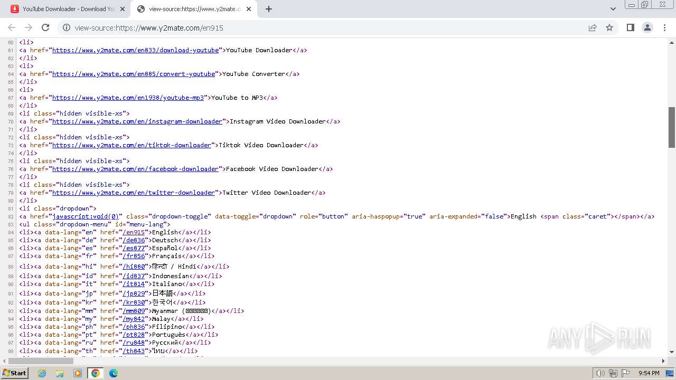Reload the view-source page
This screenshot has width=676, height=380.
[x=45, y=27]
